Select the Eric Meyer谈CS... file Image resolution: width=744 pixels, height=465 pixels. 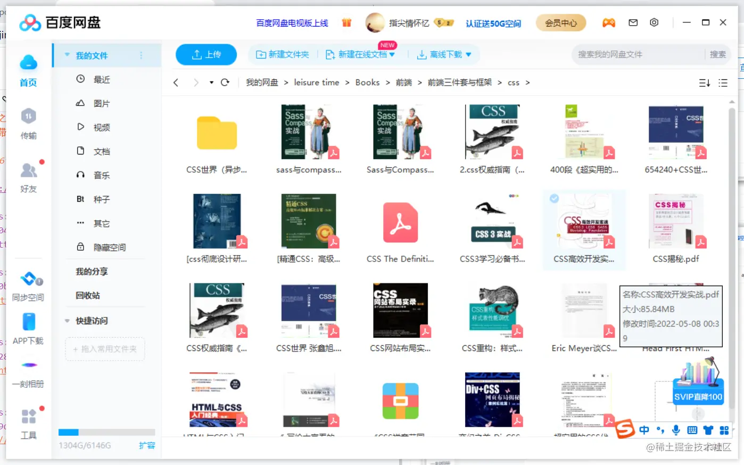tap(584, 319)
